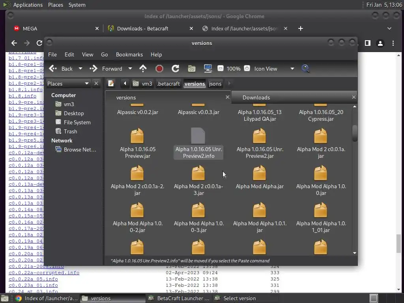
Task: Go up to parent folder
Action: [143, 69]
